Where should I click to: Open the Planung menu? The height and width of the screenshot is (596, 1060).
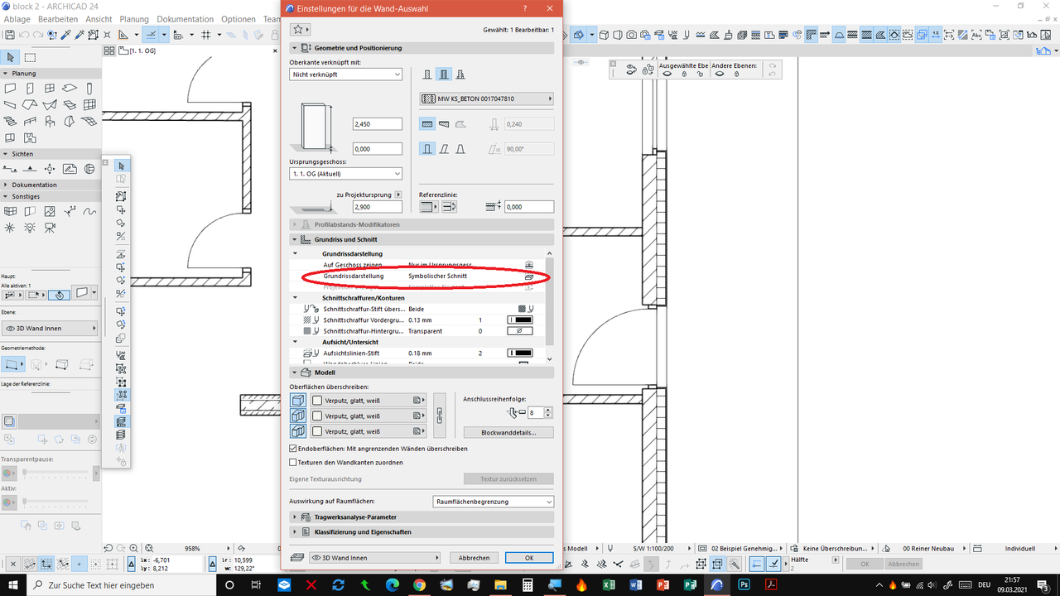click(x=134, y=19)
